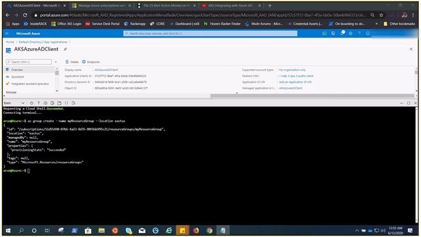
Task: Open AKSAzureADClient display name link
Action: point(107,70)
